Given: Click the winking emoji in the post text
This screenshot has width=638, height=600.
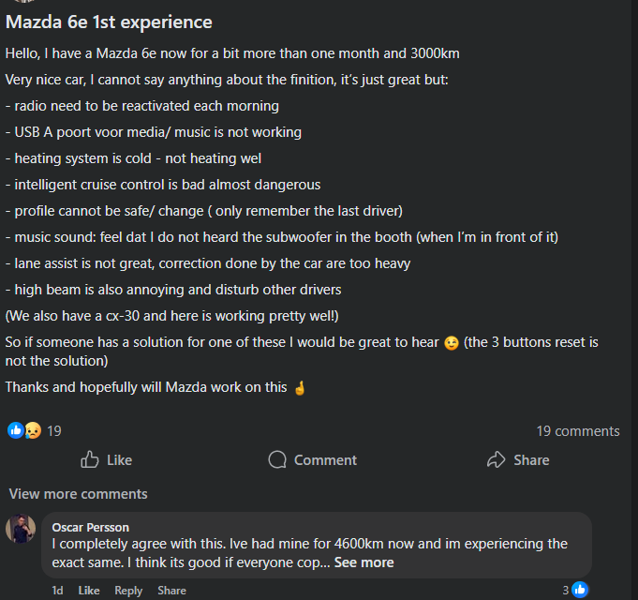Looking at the screenshot, I should [450, 342].
